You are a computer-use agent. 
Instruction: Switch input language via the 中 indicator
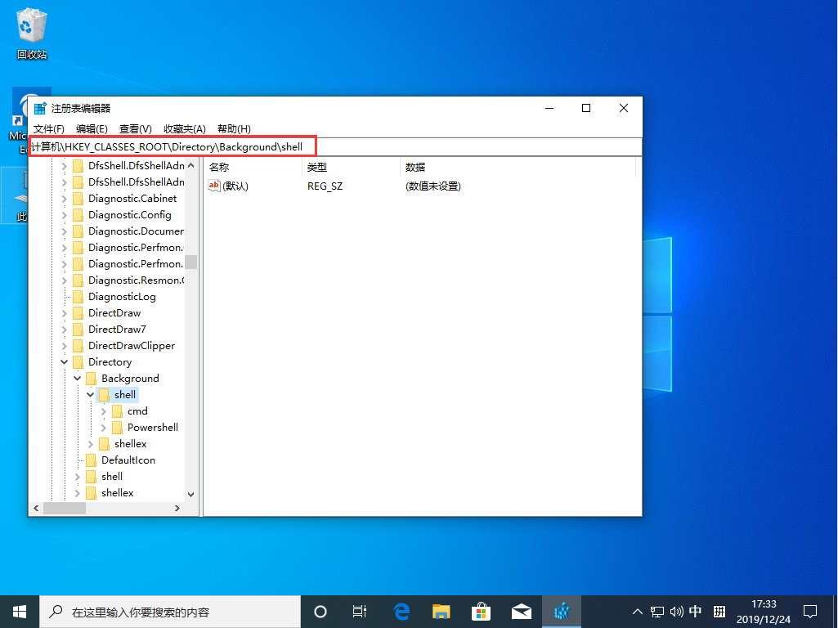(695, 611)
